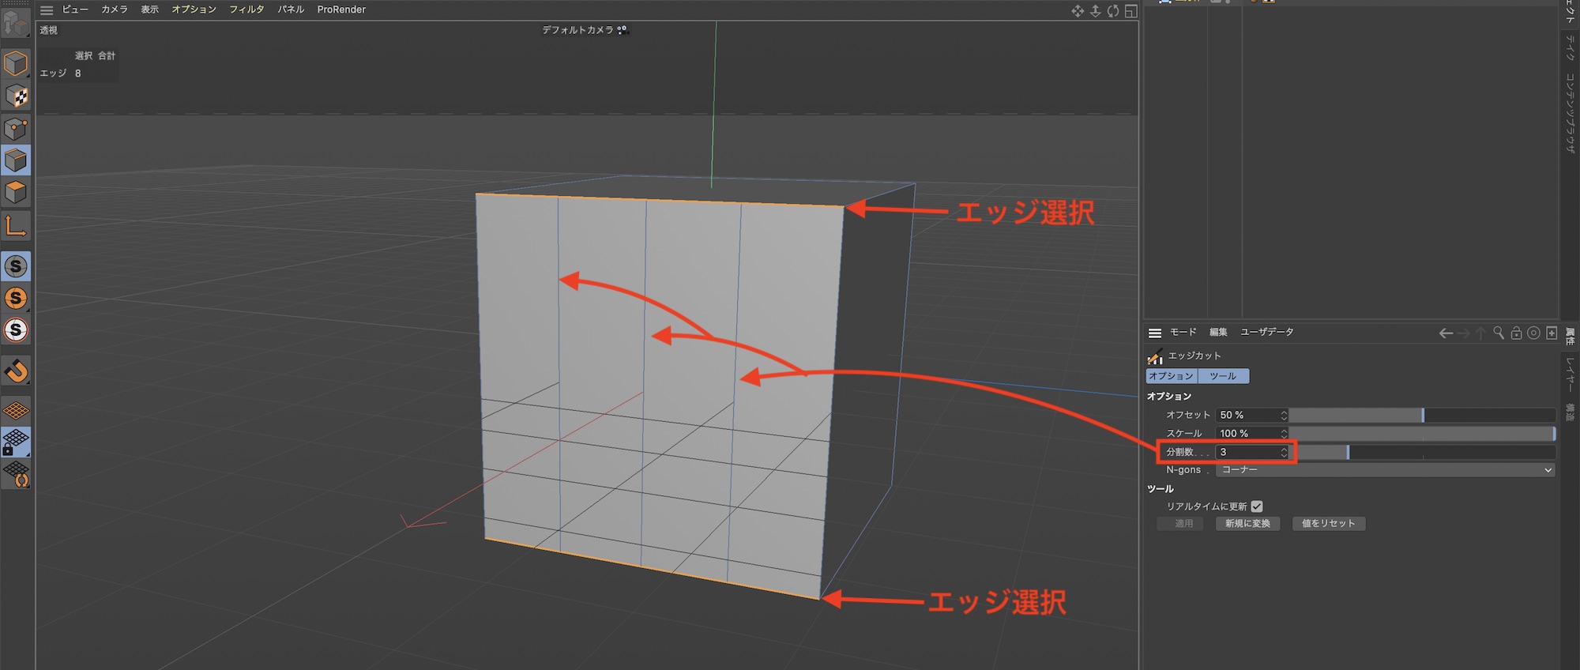This screenshot has width=1580, height=670.
Task: Select the Texture mode checkered cube icon
Action: [16, 96]
